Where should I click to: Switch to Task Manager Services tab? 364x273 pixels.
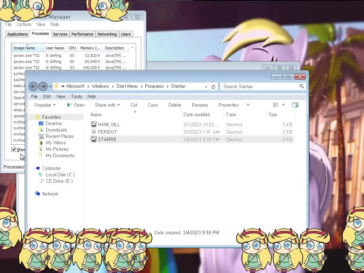point(60,34)
